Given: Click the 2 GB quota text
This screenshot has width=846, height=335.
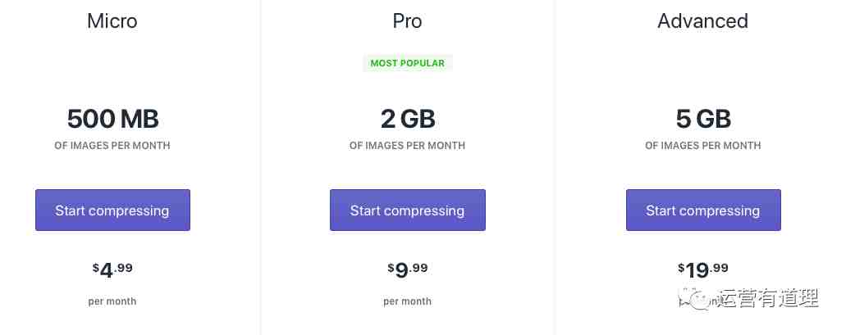Looking at the screenshot, I should pyautogui.click(x=407, y=119).
